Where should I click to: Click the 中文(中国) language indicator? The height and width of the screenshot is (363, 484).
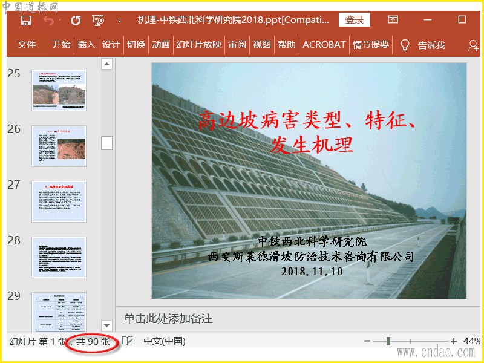click(x=165, y=341)
